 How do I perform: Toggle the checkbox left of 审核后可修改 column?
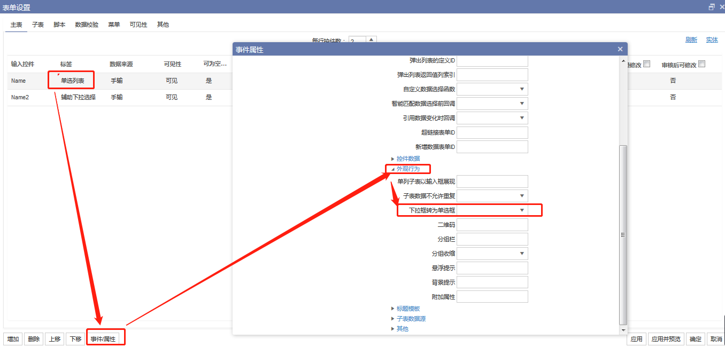pyautogui.click(x=646, y=64)
